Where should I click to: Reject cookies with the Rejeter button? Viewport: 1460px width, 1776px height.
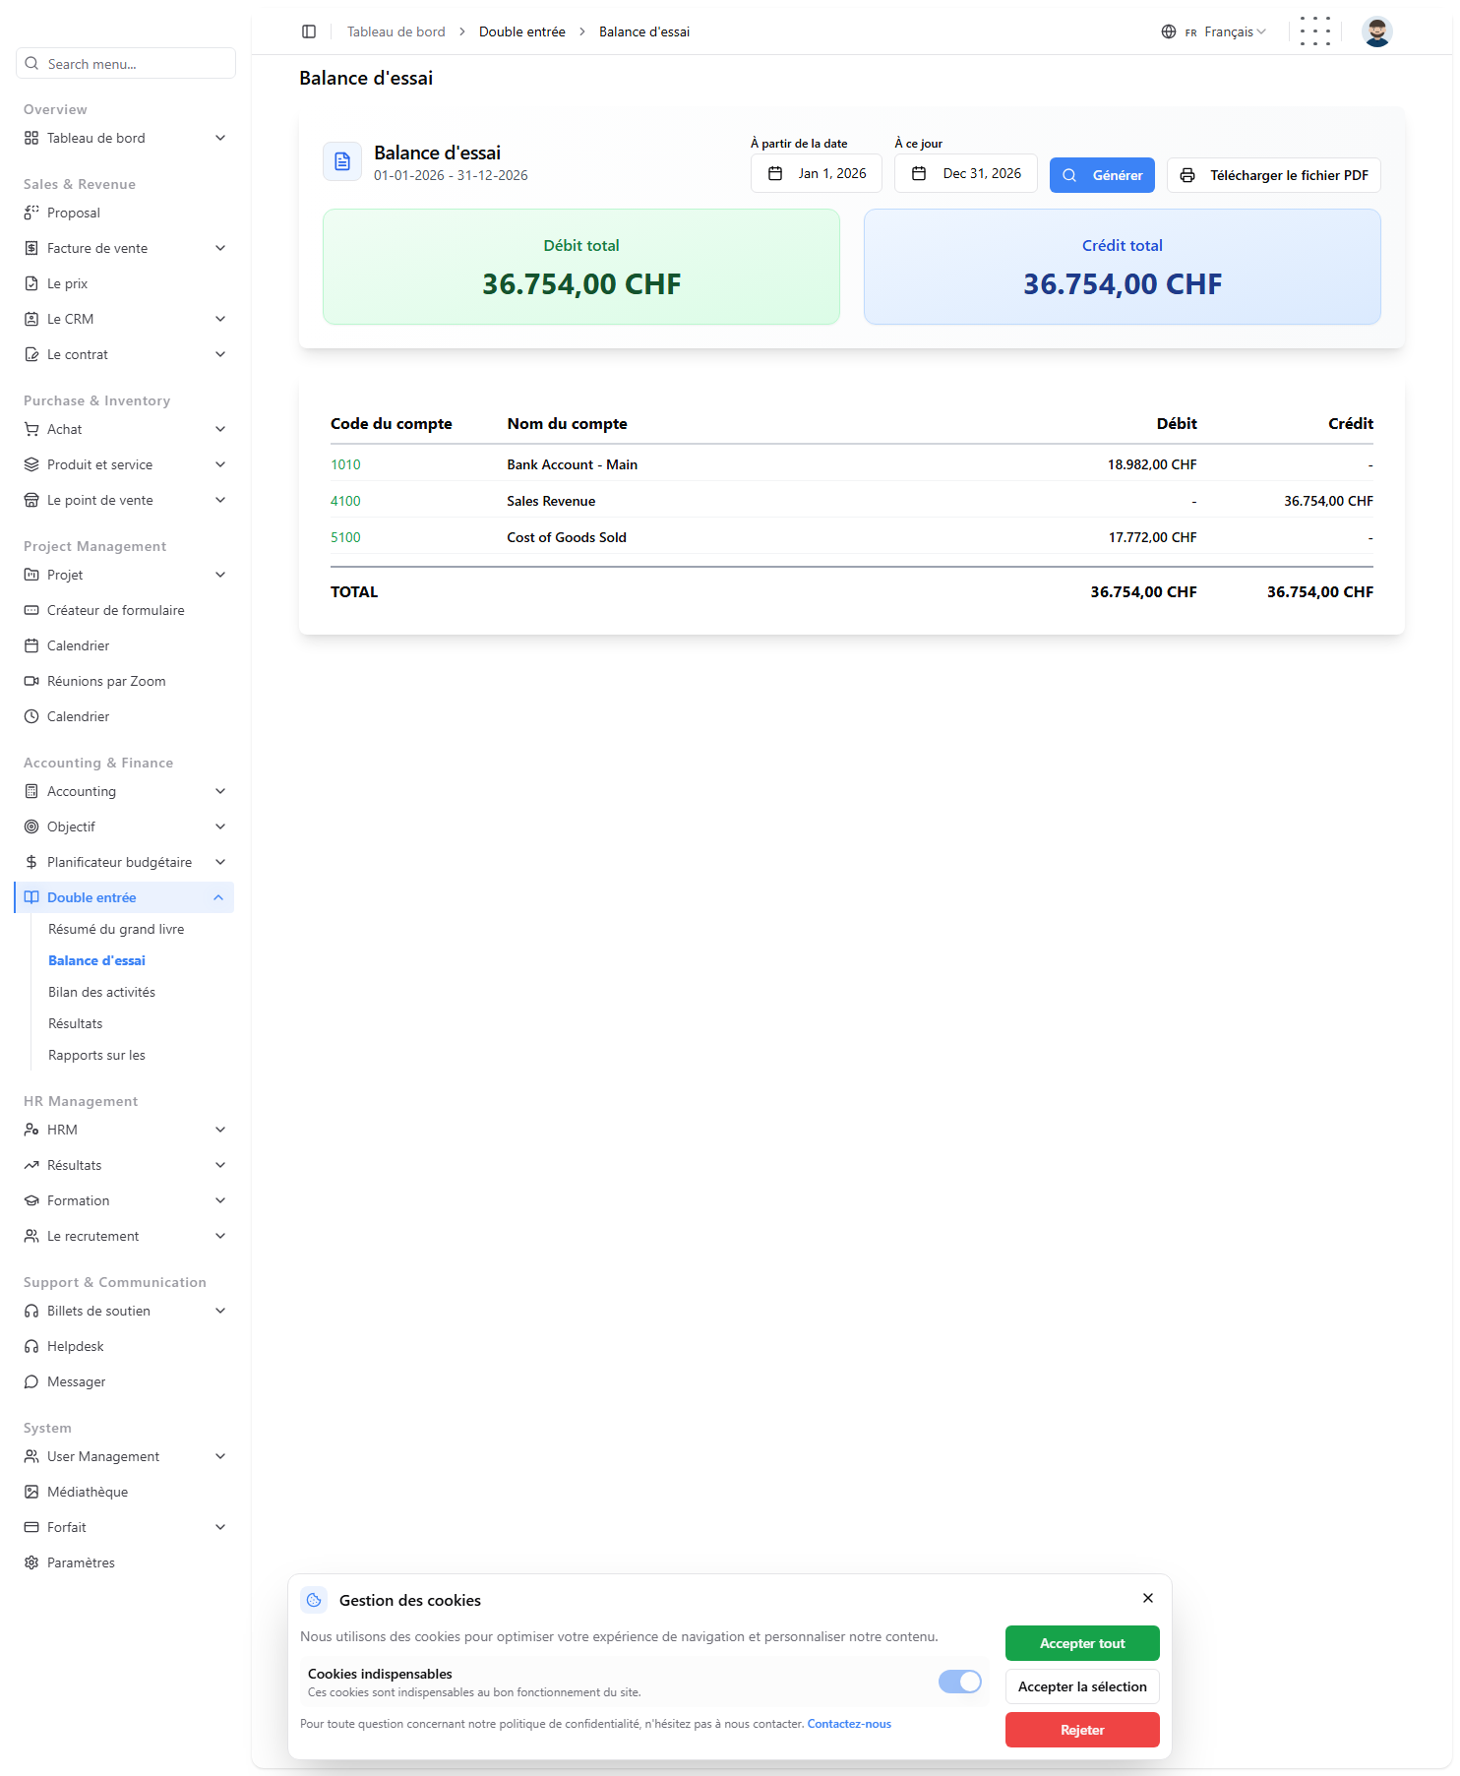[1082, 1730]
